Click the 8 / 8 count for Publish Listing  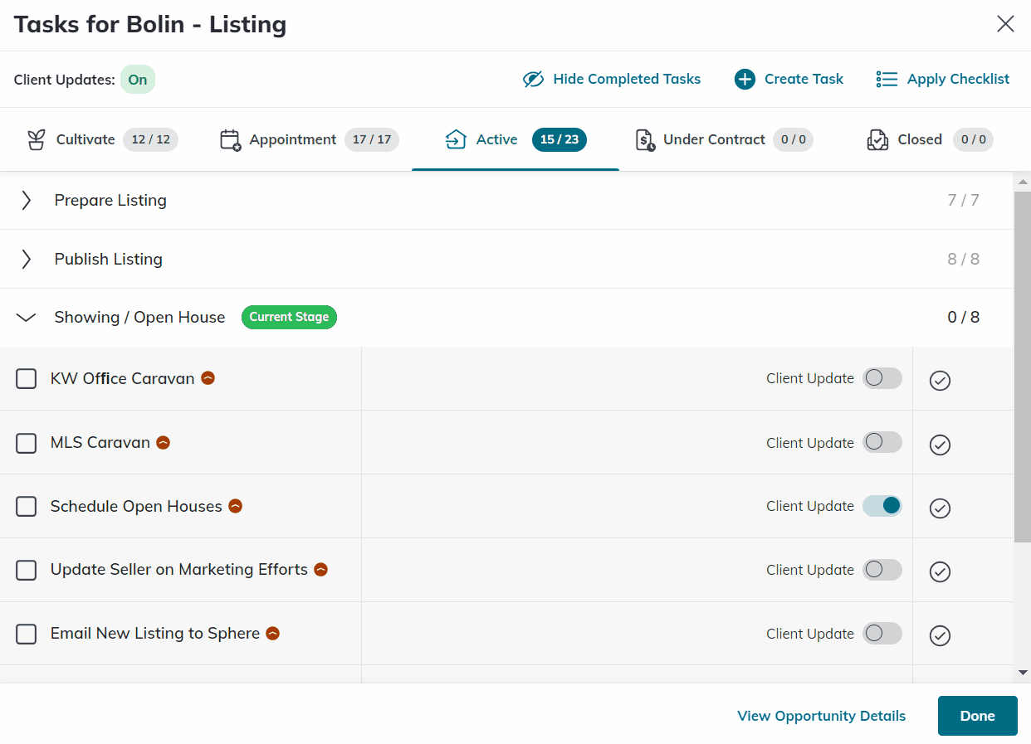point(964,259)
